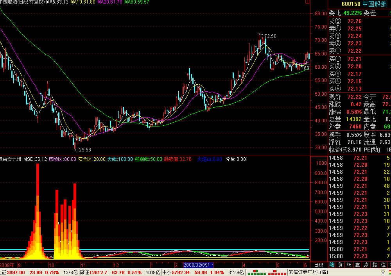Click the 火焰山:0.00 indicator label
The height and width of the screenshot is (276, 391).
210,159
